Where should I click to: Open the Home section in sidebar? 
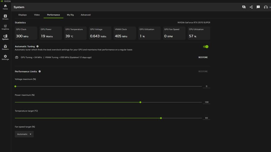click(x=5, y=7)
